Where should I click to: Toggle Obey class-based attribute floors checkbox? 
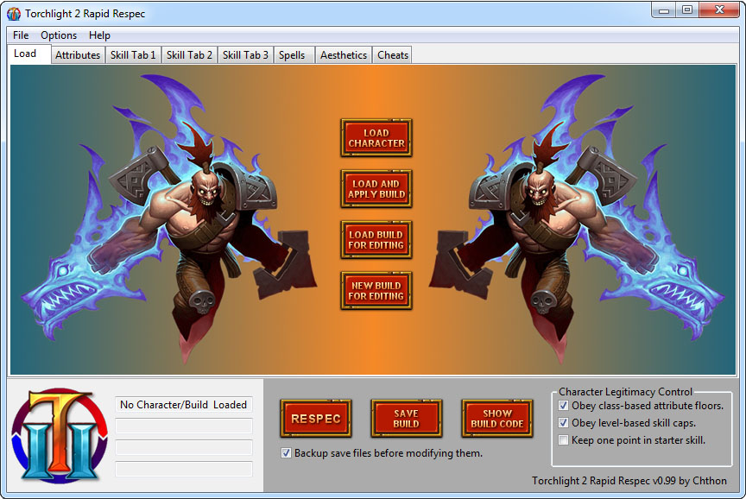pyautogui.click(x=564, y=406)
